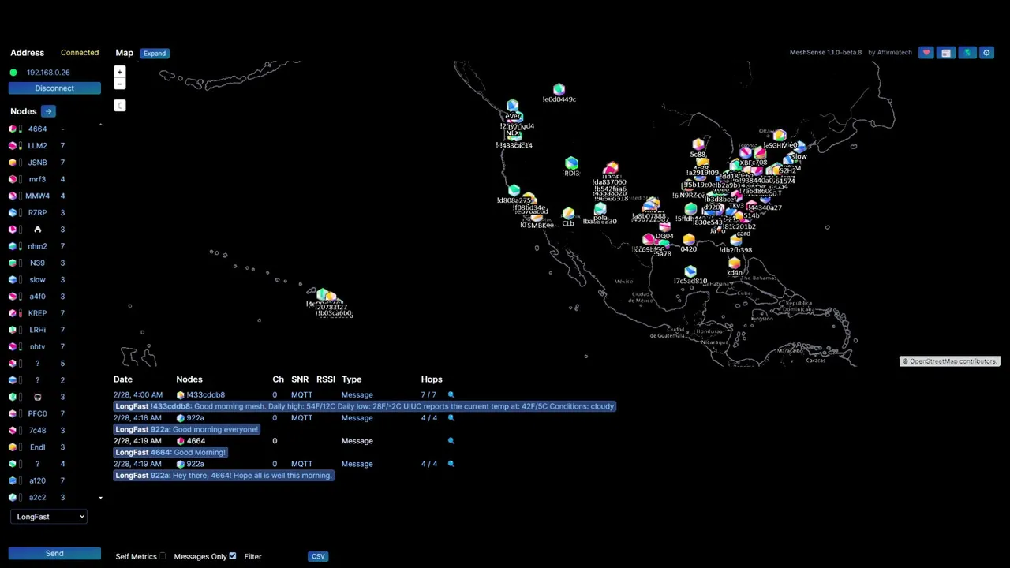Click node name Endl in list
This screenshot has height=568, width=1010.
coord(37,447)
